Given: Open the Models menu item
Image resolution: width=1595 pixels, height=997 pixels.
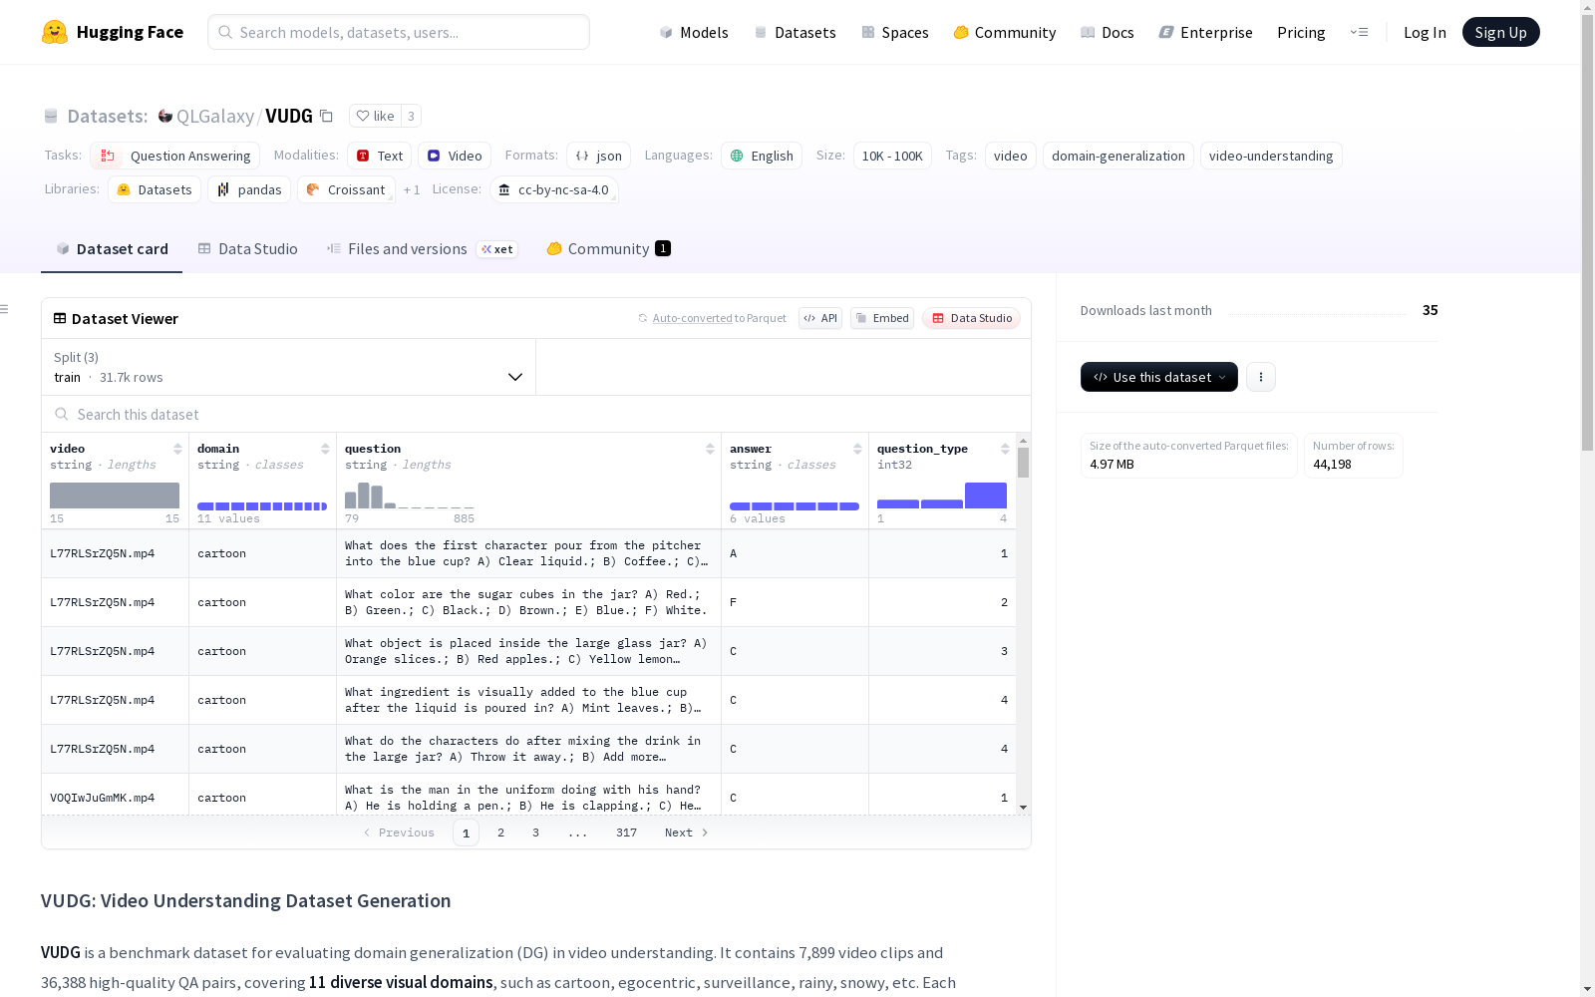Looking at the screenshot, I should pos(694,32).
